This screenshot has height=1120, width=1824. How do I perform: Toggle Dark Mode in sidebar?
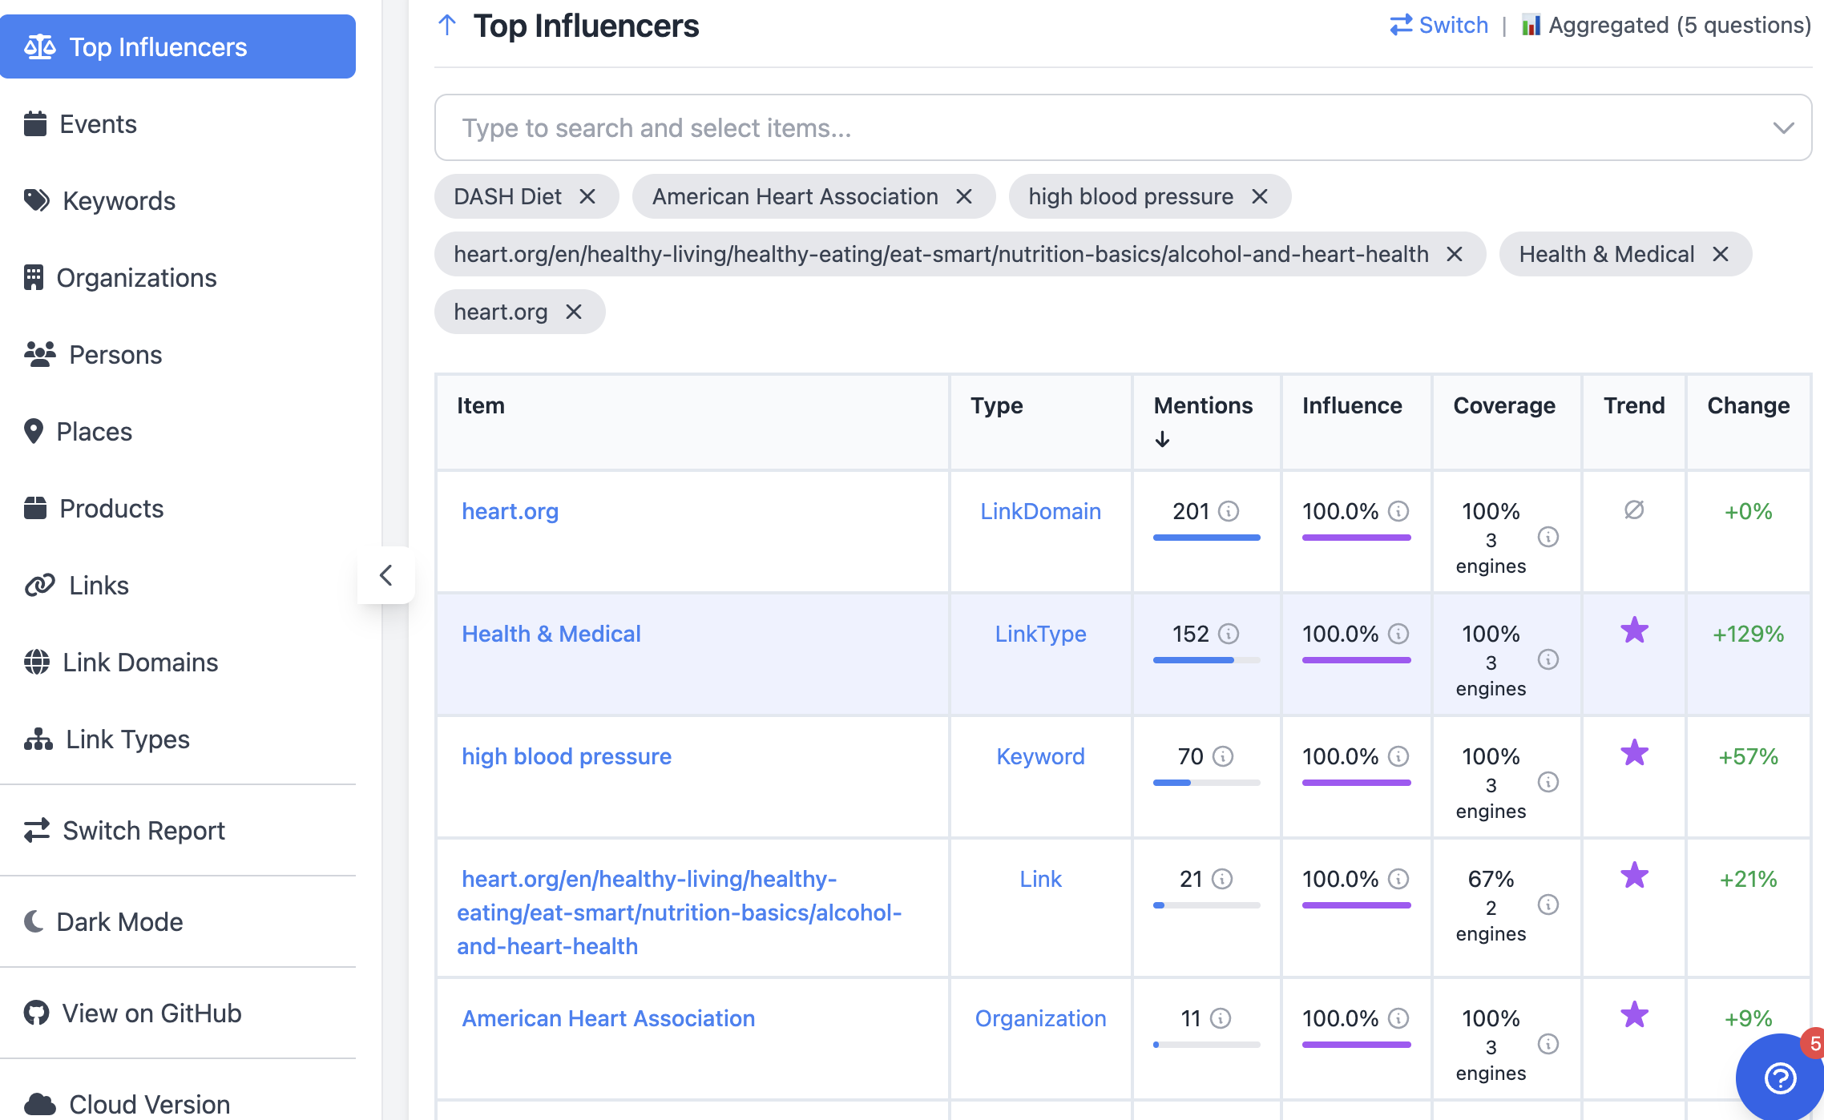[x=120, y=922]
